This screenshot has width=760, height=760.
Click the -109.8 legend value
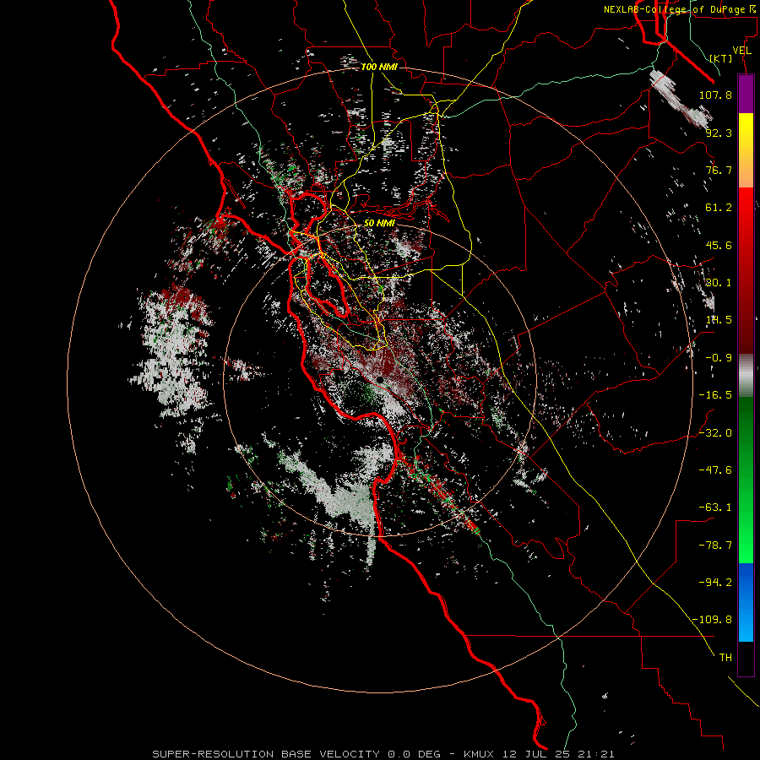712,620
